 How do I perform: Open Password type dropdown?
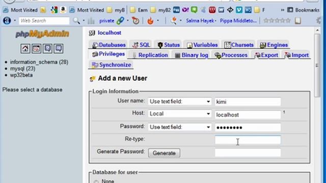point(180,127)
